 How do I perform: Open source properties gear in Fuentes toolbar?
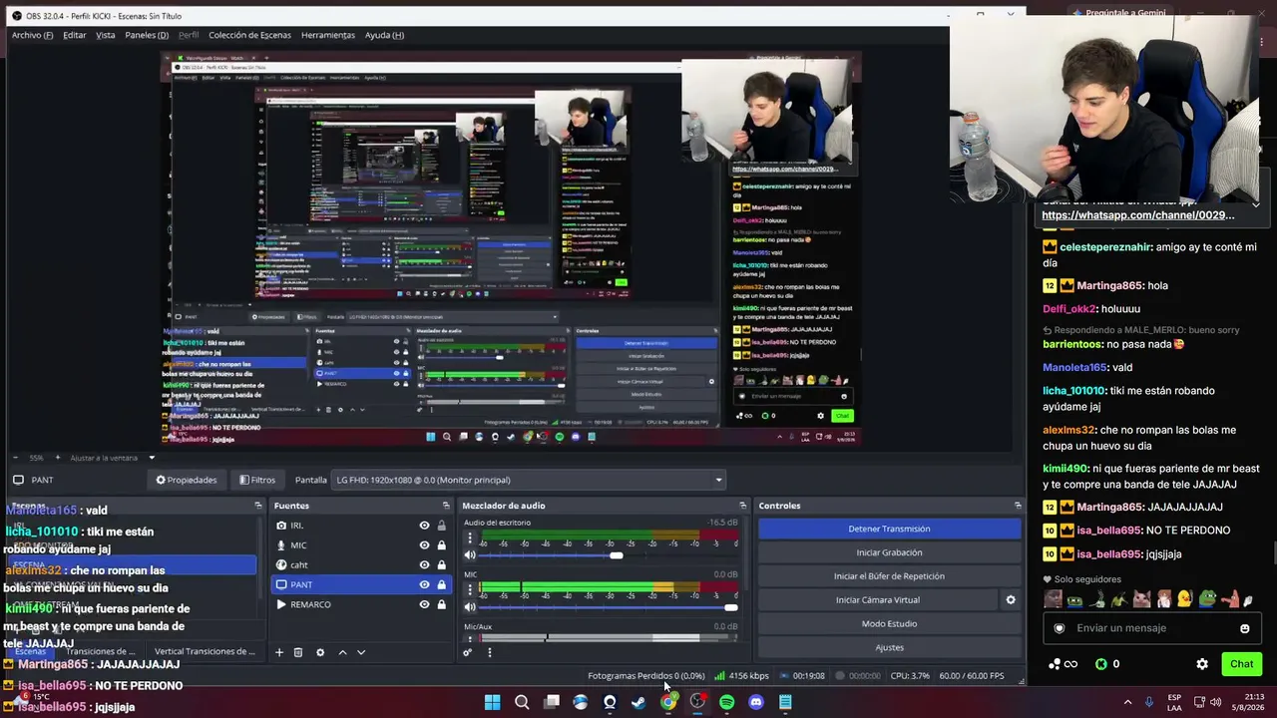[x=320, y=652]
